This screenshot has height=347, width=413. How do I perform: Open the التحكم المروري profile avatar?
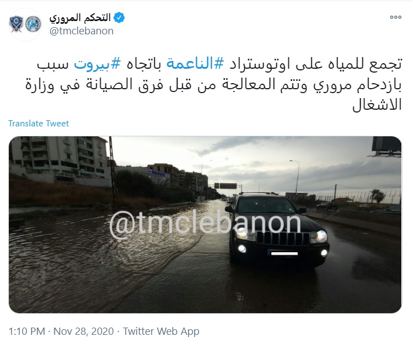click(26, 24)
